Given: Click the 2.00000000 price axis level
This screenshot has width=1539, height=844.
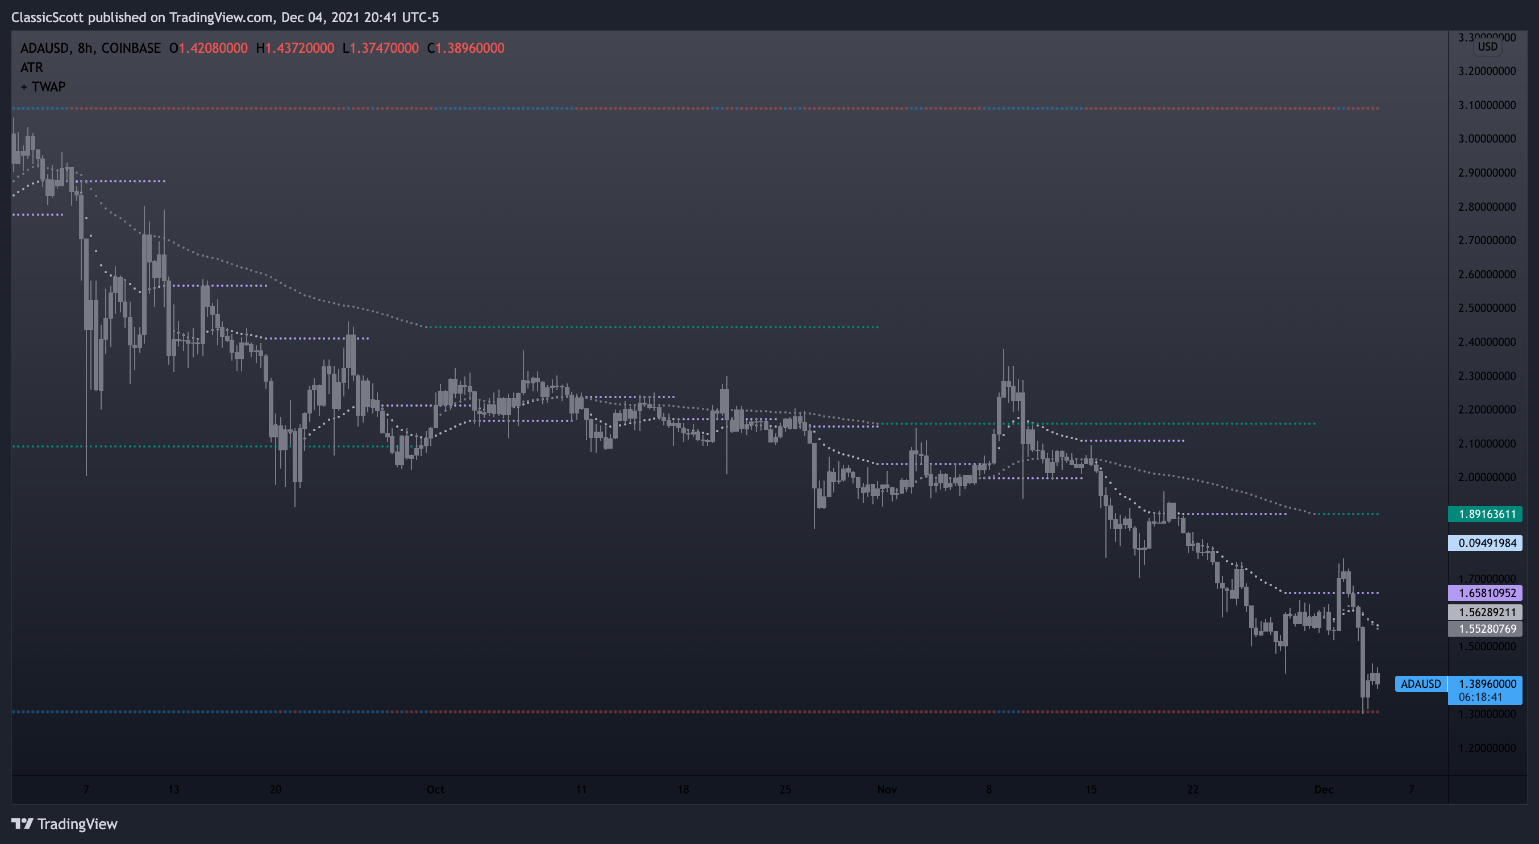Looking at the screenshot, I should click(1487, 477).
